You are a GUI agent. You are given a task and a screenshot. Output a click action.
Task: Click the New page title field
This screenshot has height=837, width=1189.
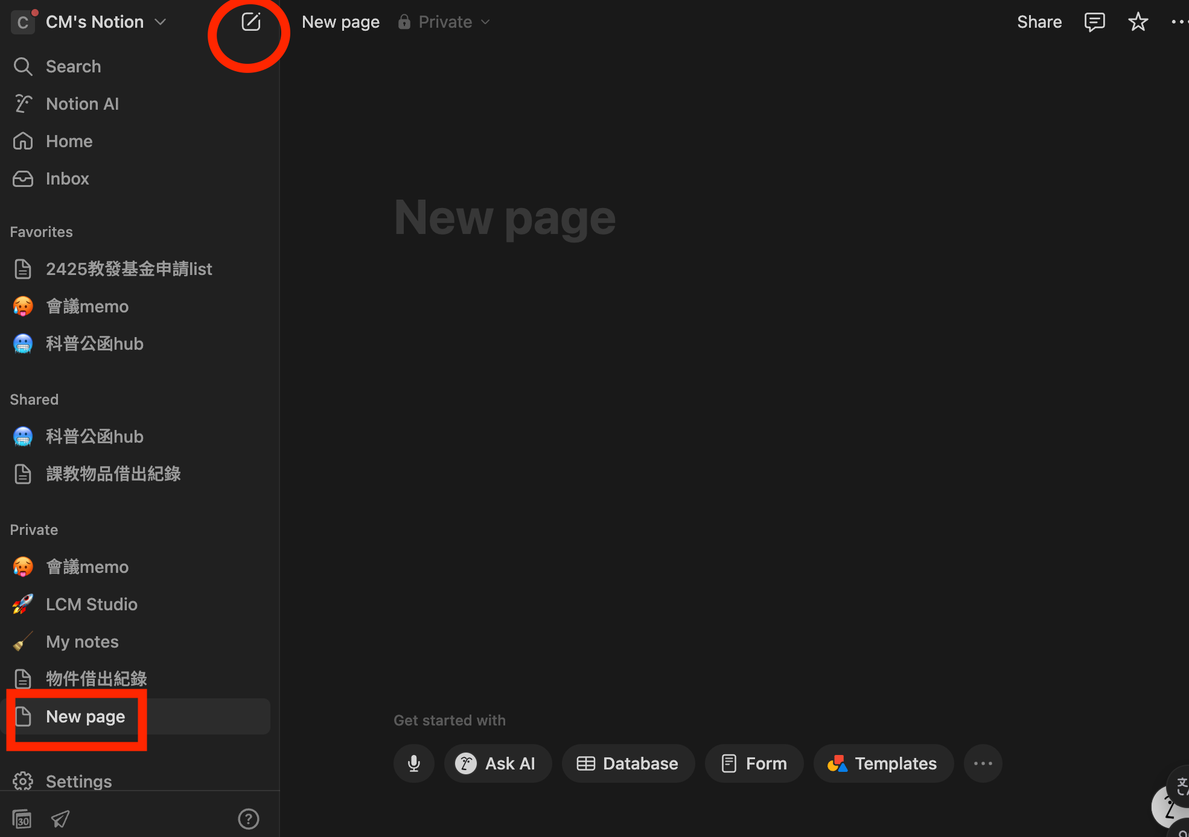click(505, 218)
